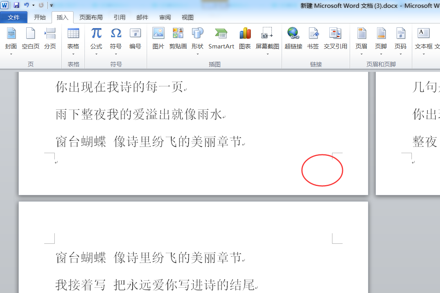Click the Save icon in quick access toolbar
This screenshot has height=293, width=440.
(x=16, y=5)
